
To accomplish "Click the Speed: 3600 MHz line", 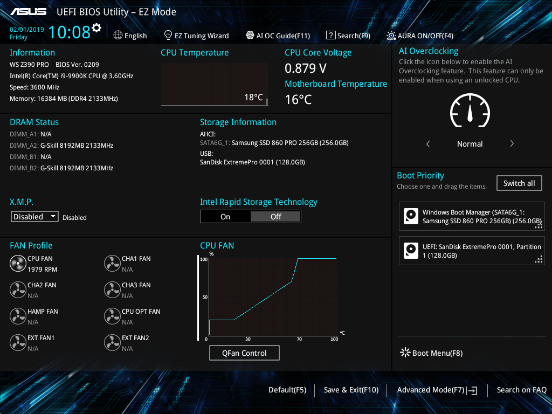I will (x=34, y=87).
